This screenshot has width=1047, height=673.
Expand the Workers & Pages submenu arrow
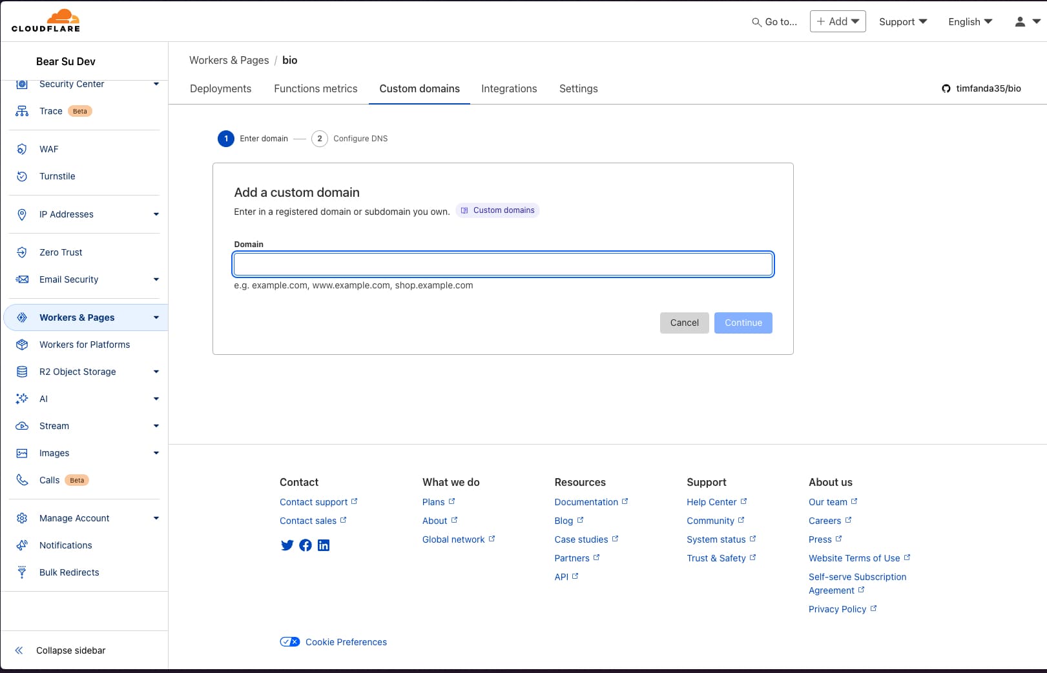pos(156,317)
